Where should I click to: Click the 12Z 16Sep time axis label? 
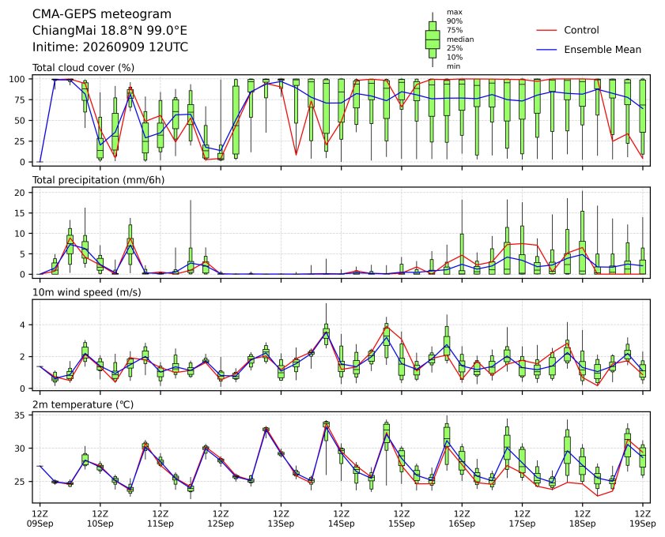click(462, 518)
